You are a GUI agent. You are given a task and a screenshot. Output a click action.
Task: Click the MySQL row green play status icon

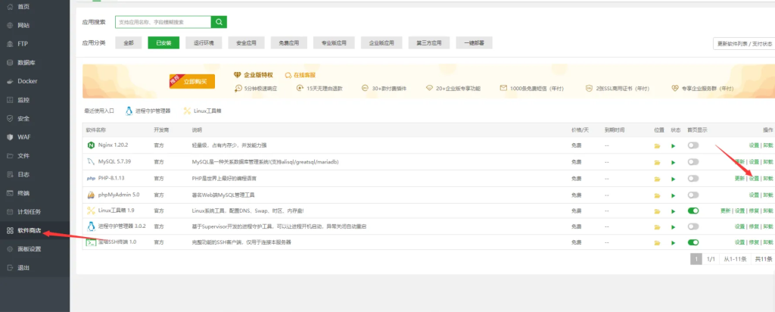(673, 162)
